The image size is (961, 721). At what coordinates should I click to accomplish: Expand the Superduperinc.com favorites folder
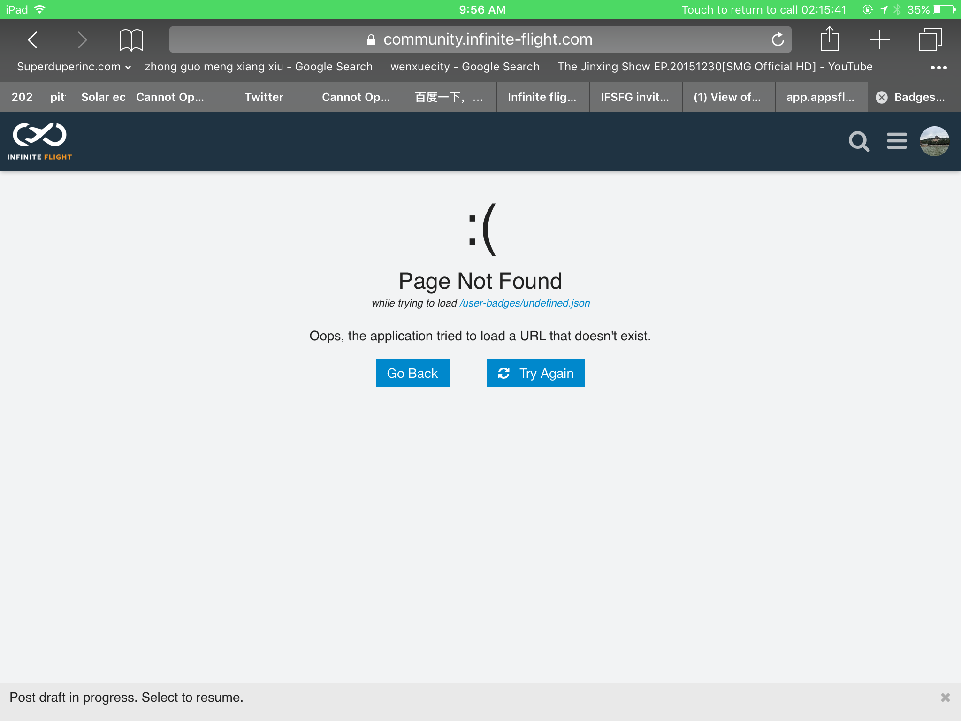tap(74, 67)
